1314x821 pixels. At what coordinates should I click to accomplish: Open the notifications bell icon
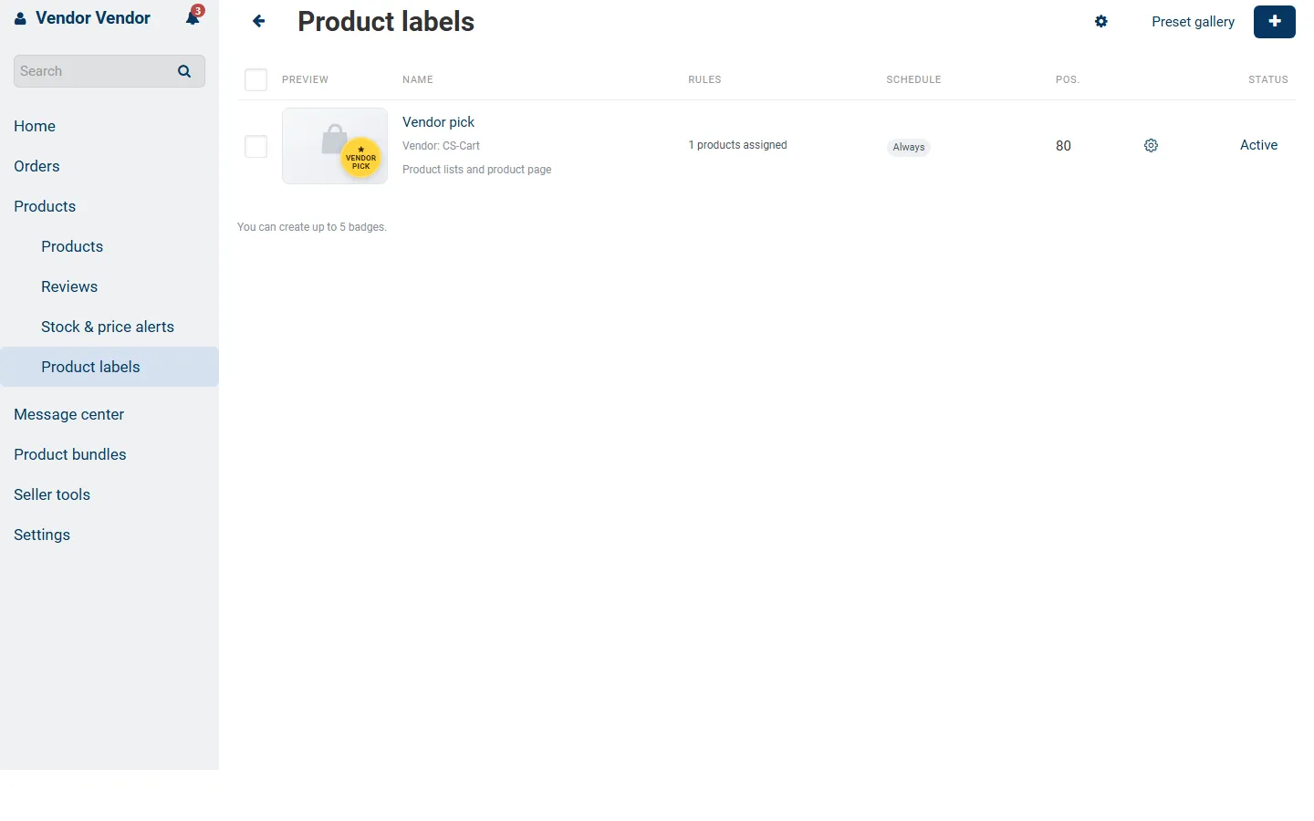point(193,17)
